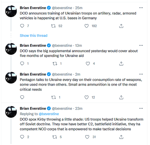Open the 23m timestamp on the Kirby tweet
This screenshot has width=150, height=145.
[79, 108]
